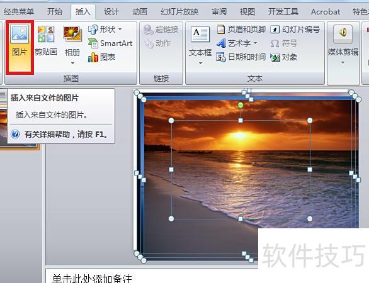Click the green rotation handle on the picture
Viewport: 369px width, 283px height.
tap(241, 105)
